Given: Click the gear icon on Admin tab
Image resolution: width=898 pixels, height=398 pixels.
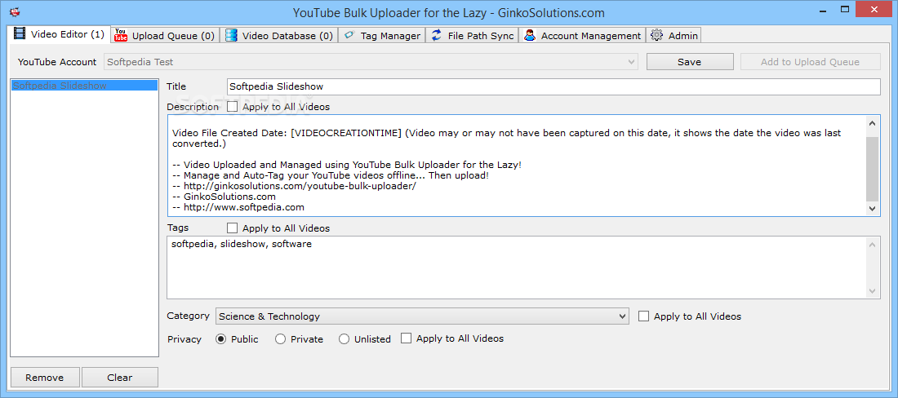Looking at the screenshot, I should (x=657, y=35).
